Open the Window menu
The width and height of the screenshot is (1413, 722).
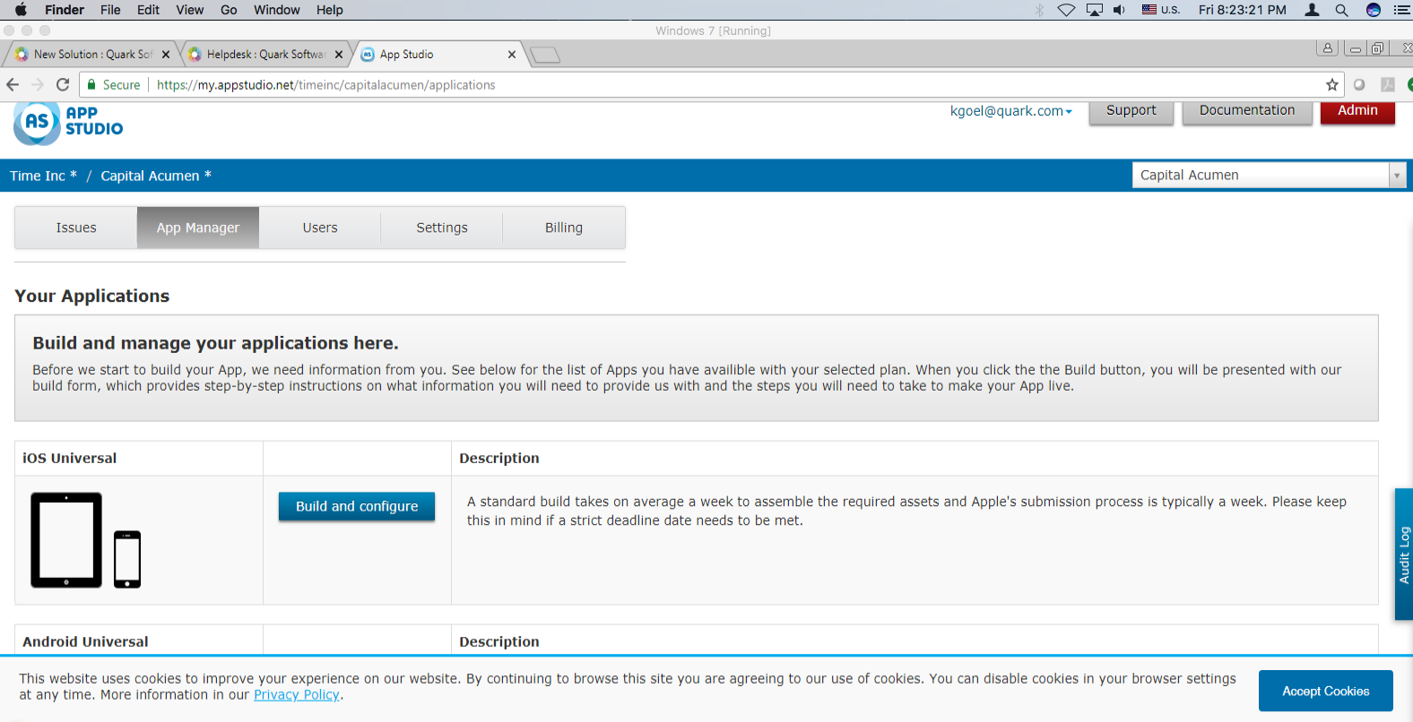(277, 10)
